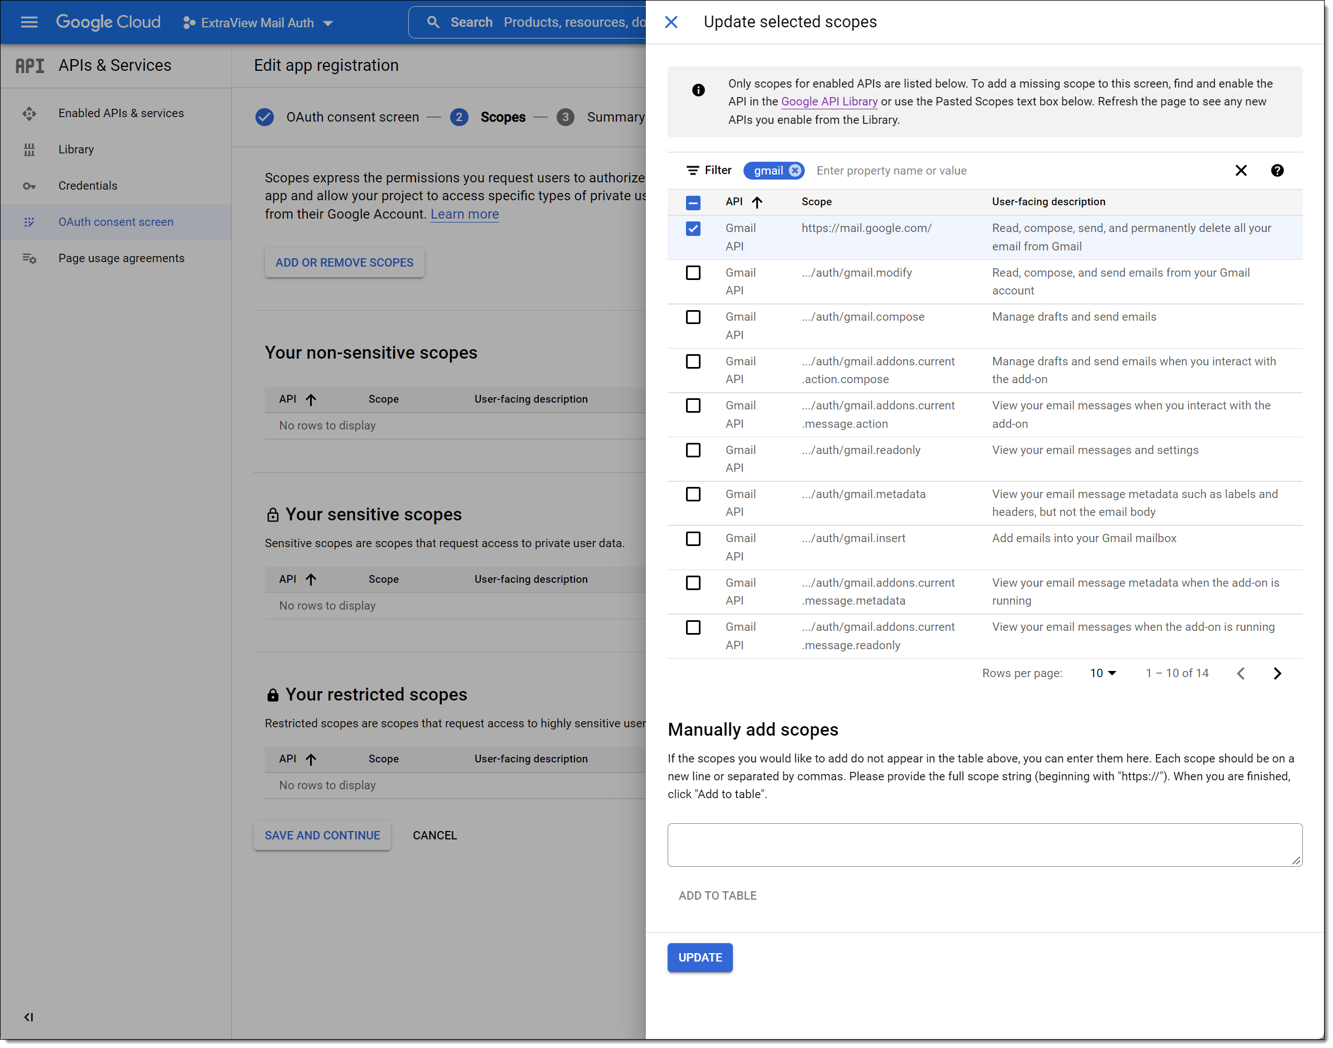This screenshot has width=1333, height=1048.
Task: Clear all filters with the X icon
Action: click(x=1240, y=171)
